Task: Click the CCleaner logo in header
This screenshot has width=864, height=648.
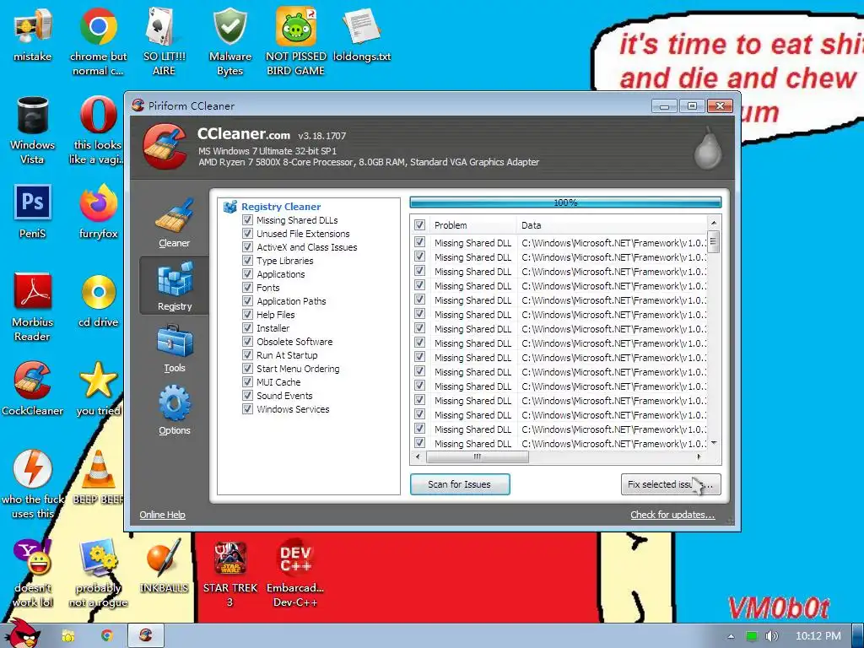Action: tap(165, 146)
